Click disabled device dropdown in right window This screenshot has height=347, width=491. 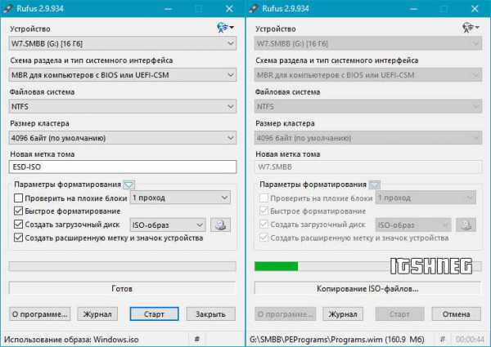click(x=368, y=43)
